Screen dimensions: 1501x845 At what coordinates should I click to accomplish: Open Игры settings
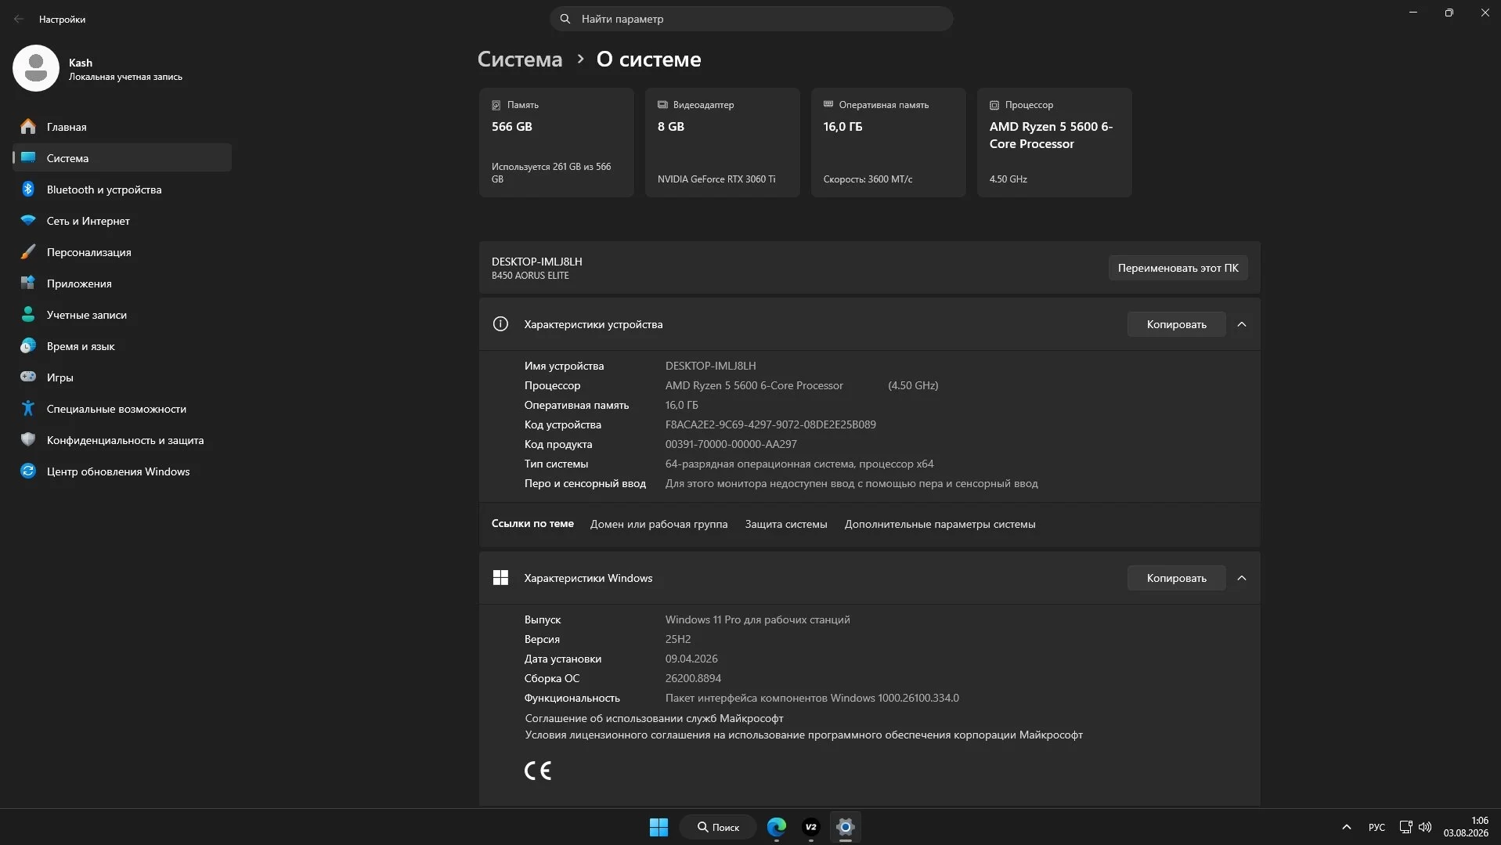point(122,377)
